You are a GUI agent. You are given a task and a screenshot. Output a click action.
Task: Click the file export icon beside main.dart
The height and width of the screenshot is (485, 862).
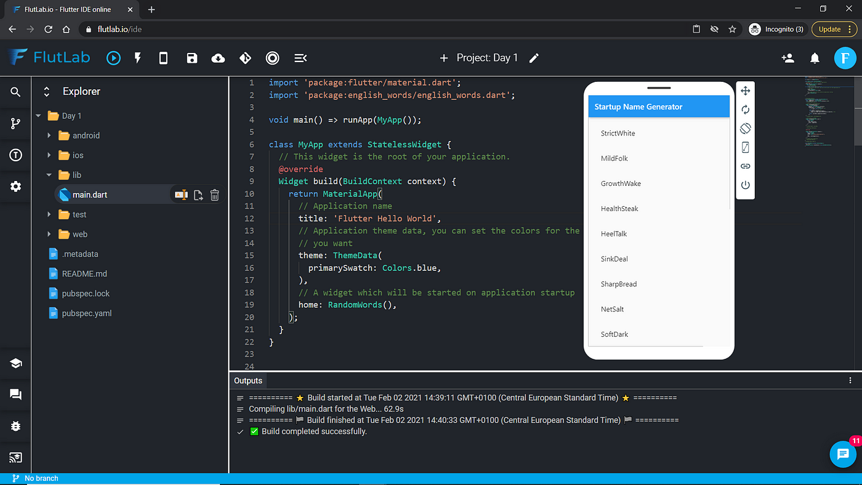[x=198, y=195]
